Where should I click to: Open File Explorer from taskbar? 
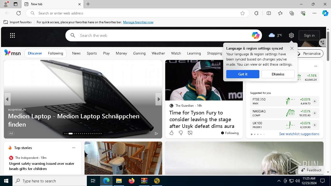[x=119, y=181]
